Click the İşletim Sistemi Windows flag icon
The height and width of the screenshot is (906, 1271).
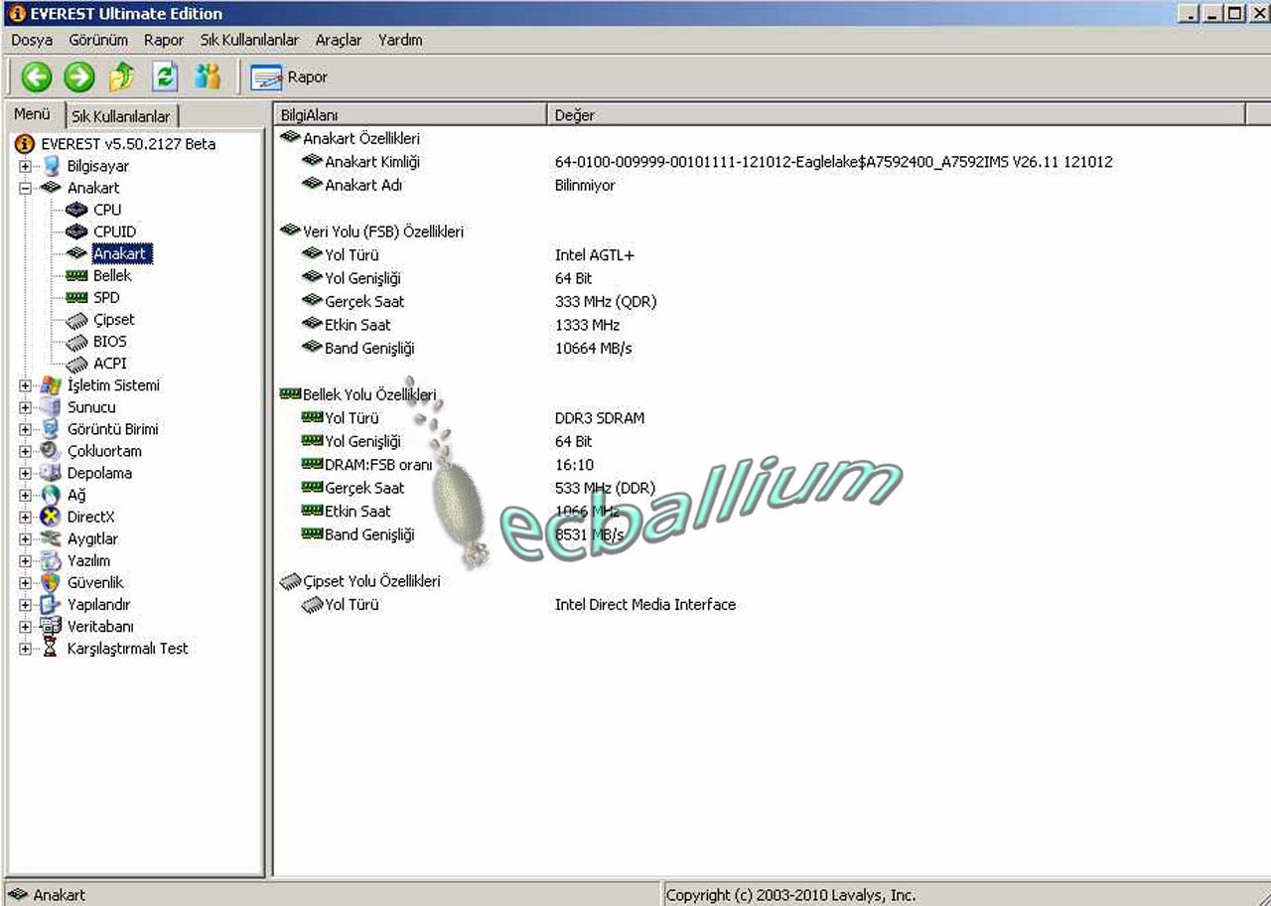click(x=51, y=385)
